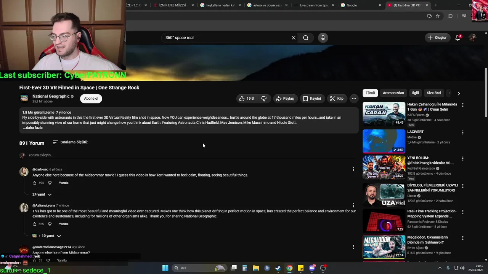Dislike the National Geographic video
Image resolution: width=488 pixels, height=274 pixels.
264,99
